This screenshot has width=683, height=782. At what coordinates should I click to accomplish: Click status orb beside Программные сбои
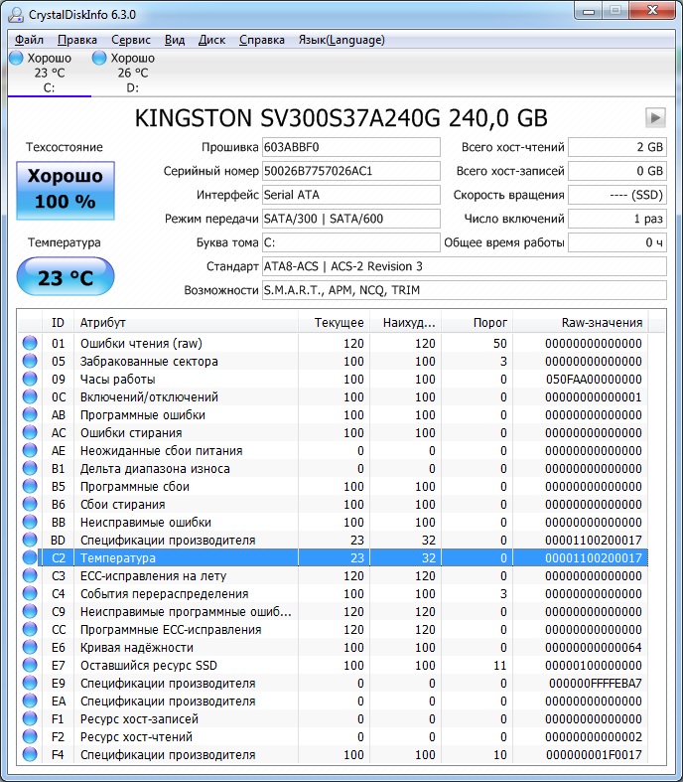(30, 486)
